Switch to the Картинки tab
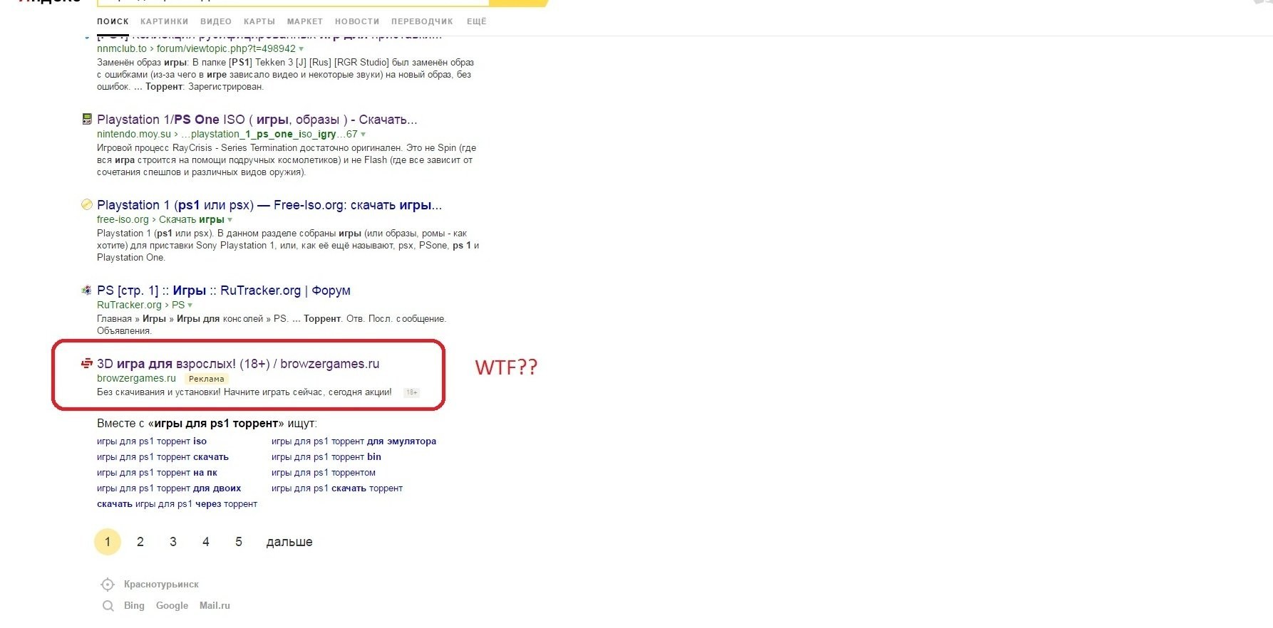Viewport: 1273px width, 628px height. [164, 21]
